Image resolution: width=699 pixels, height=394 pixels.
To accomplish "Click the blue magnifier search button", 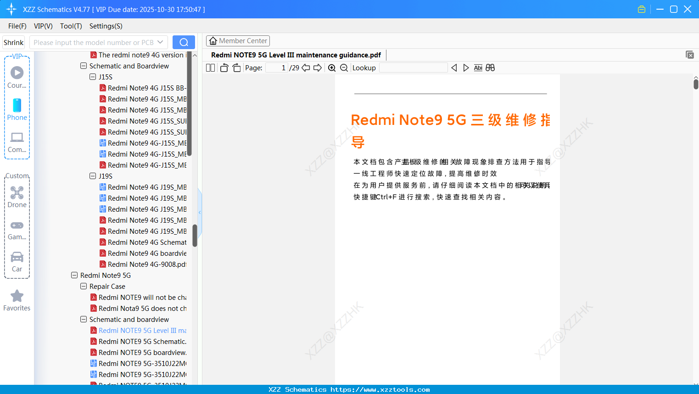I will click(184, 42).
